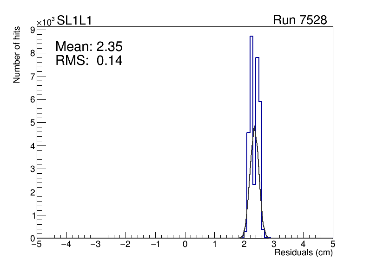
Task: Click the y-axis tick label 5
Action: 33,123
